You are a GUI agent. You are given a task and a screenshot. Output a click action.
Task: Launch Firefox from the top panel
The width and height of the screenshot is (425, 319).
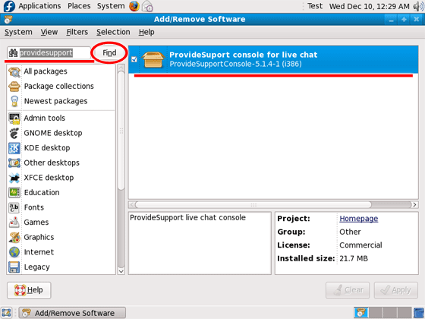[134, 6]
